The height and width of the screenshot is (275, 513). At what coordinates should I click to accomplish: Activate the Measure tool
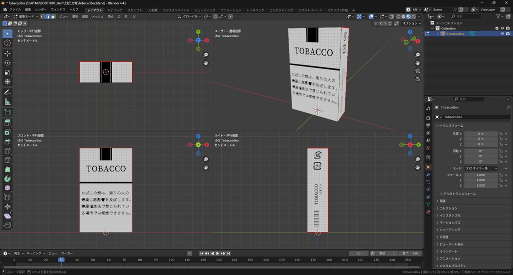pos(8,102)
